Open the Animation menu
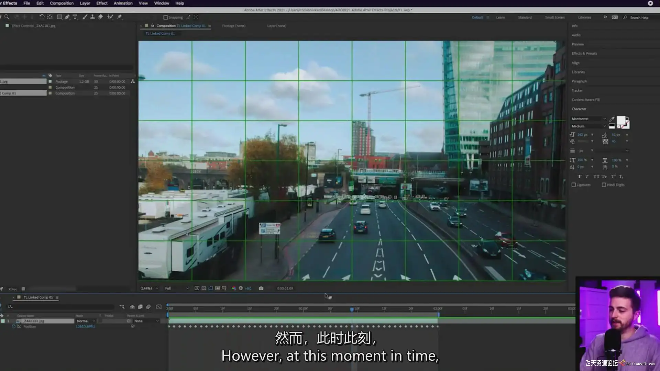 [x=123, y=3]
